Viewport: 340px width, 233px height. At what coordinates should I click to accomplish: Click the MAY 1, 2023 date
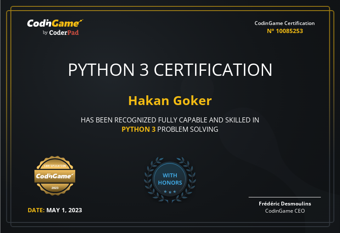(x=64, y=210)
